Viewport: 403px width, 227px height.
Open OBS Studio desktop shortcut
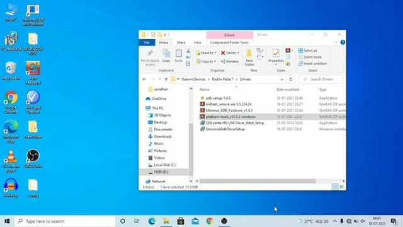point(33,158)
